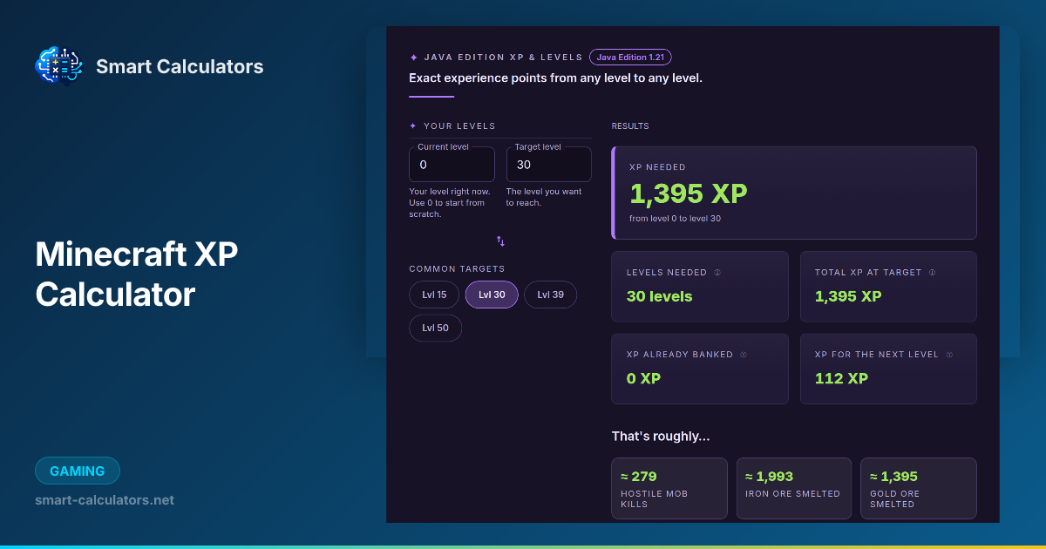
Task: Click the 'Your level right now' helper text
Action: pos(450,203)
